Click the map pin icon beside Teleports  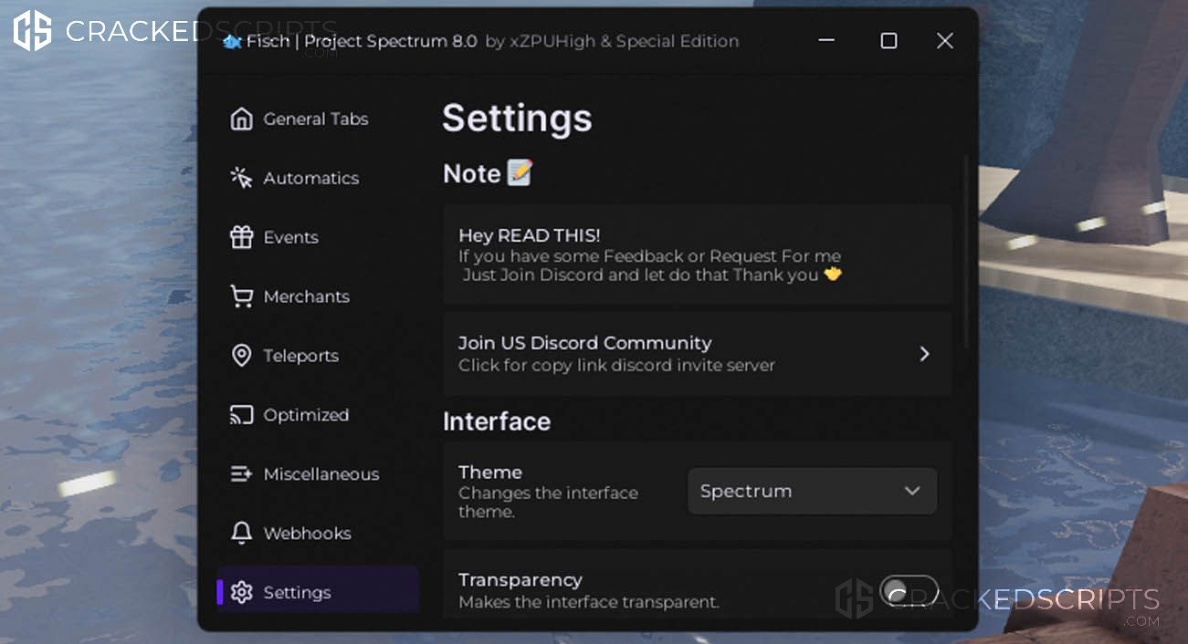coord(241,356)
